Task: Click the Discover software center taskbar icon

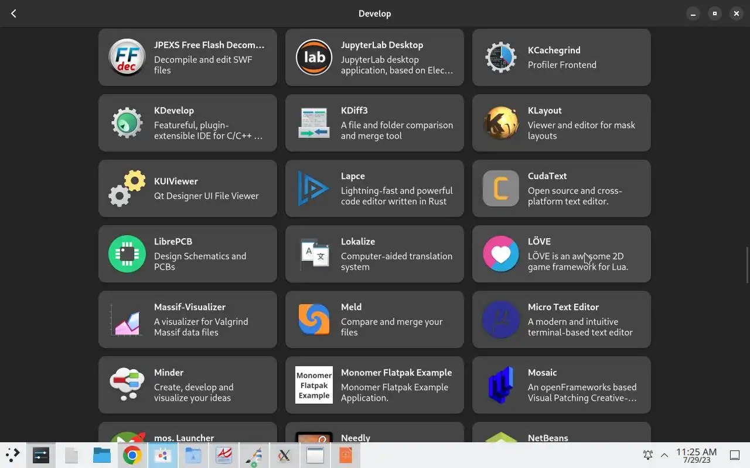Action: (162, 455)
